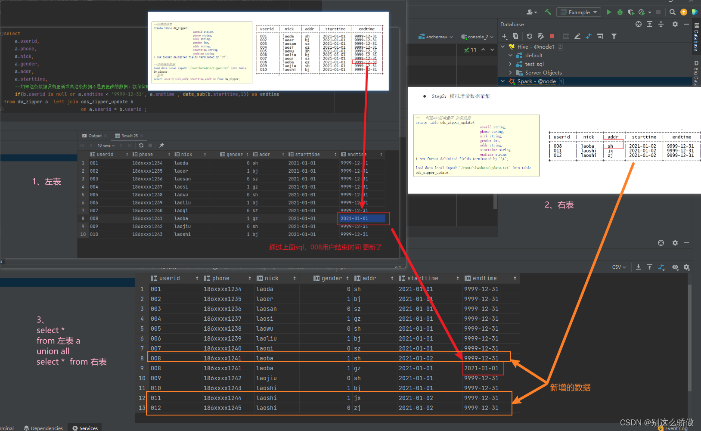Expand the test_sql schema node
The height and width of the screenshot is (431, 701).
click(511, 64)
